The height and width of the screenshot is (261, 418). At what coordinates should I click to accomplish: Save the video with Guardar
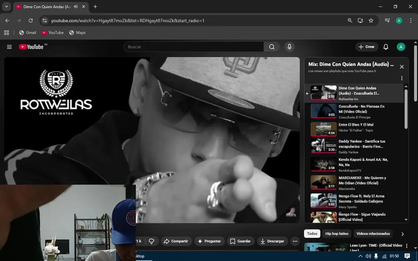pos(241,241)
